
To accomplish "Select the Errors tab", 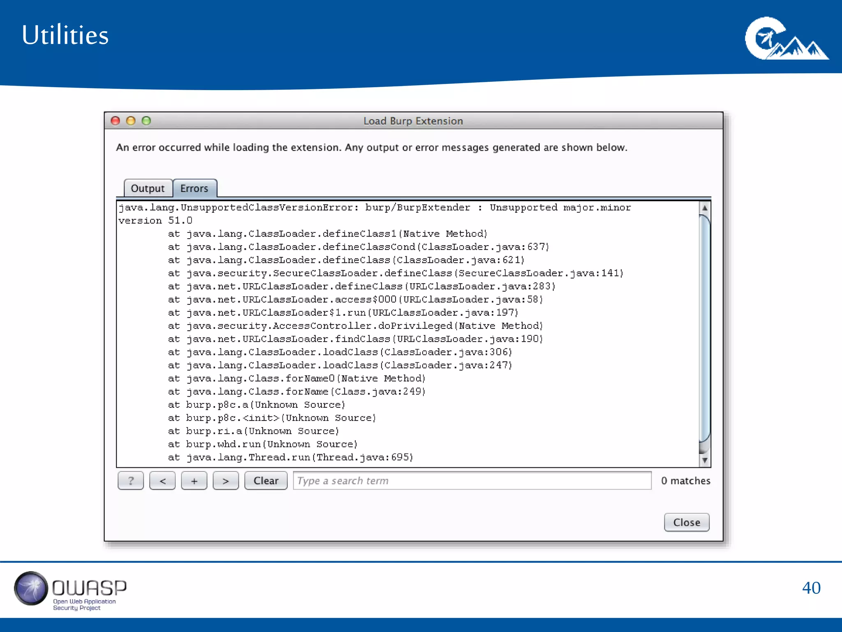I will (194, 188).
